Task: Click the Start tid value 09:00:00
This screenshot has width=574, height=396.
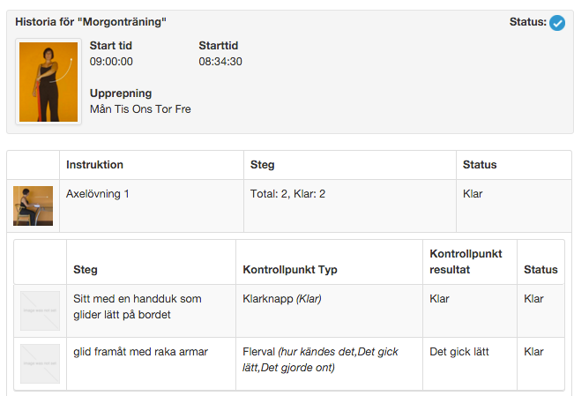Action: coord(111,62)
